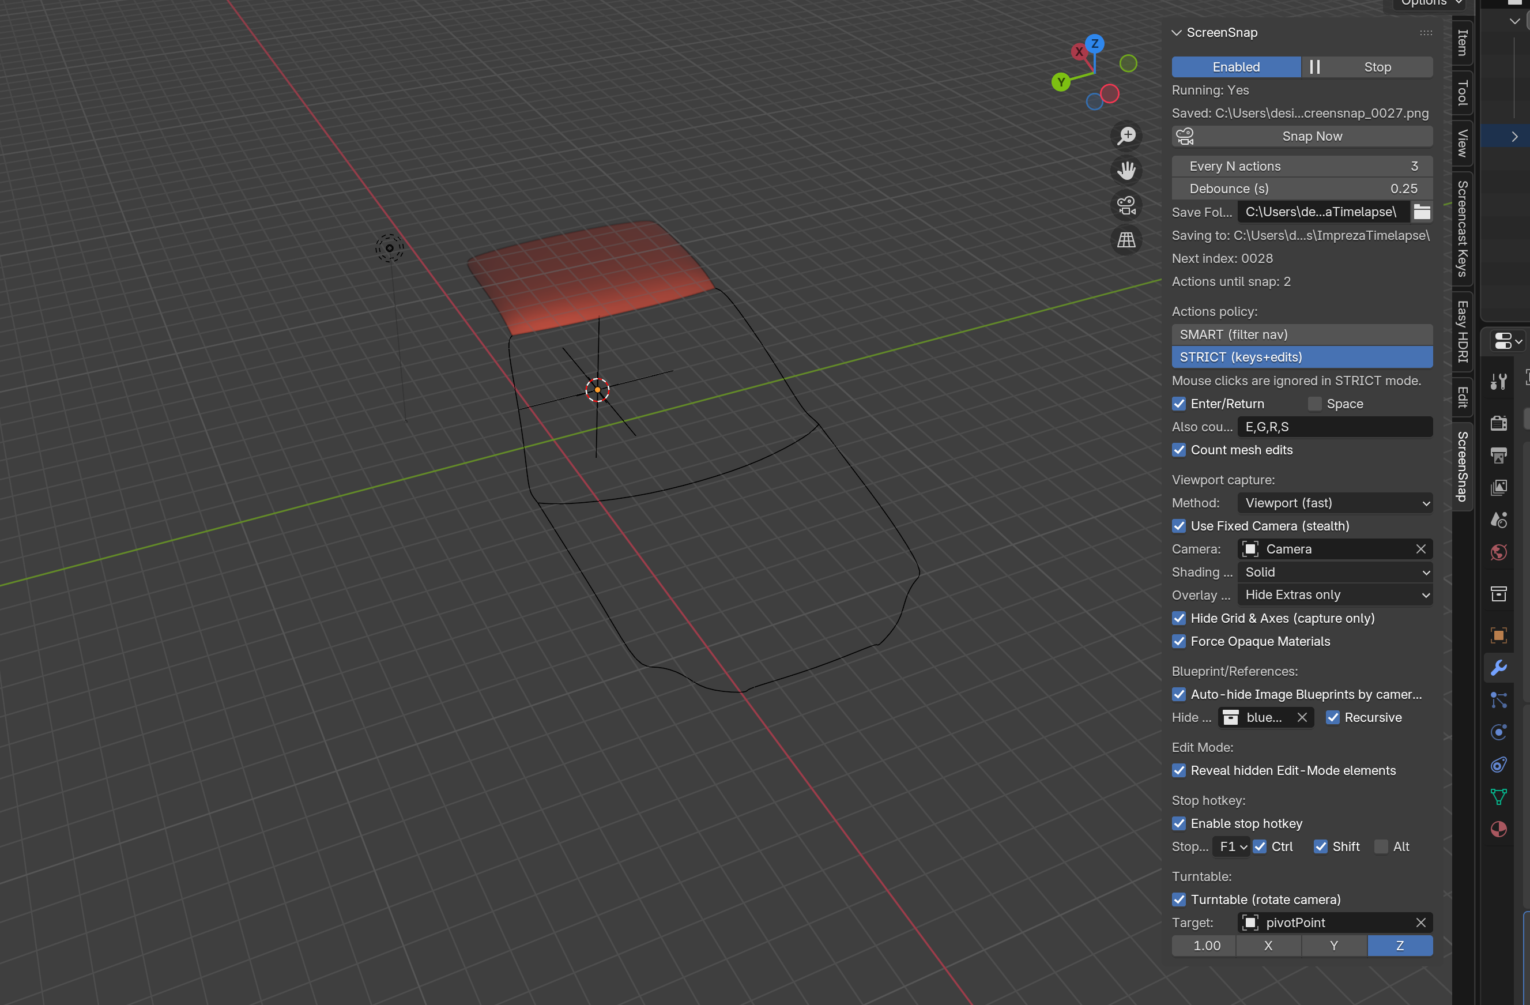1530x1005 pixels.
Task: Open the F1 stop key dropdown
Action: 1231,847
